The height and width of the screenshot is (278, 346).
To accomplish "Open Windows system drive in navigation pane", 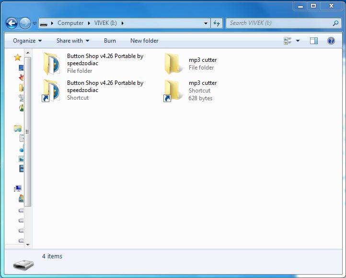I will pos(21,198).
